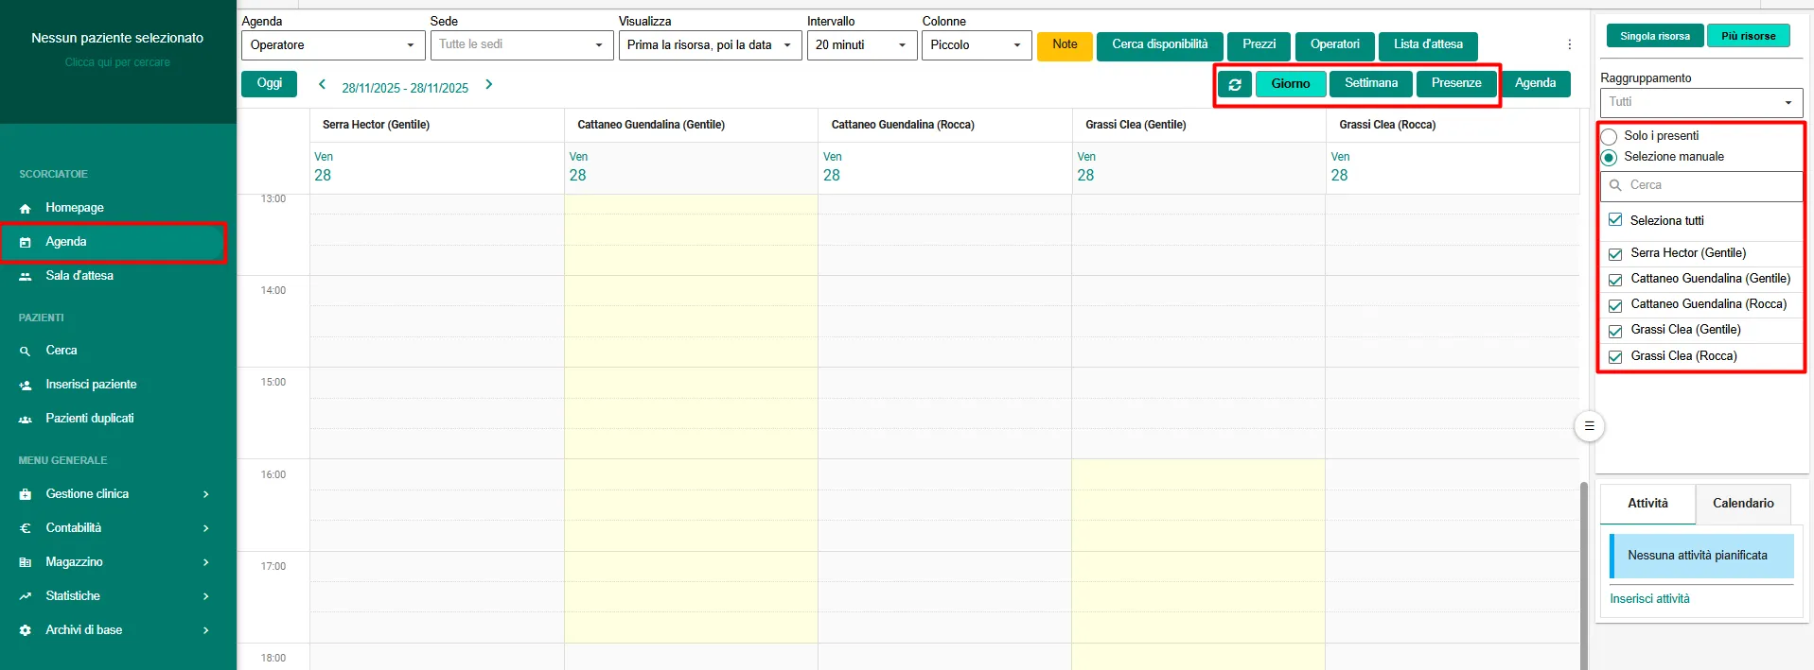Click the refresh agenda icon button
The height and width of the screenshot is (670, 1814).
[1235, 84]
